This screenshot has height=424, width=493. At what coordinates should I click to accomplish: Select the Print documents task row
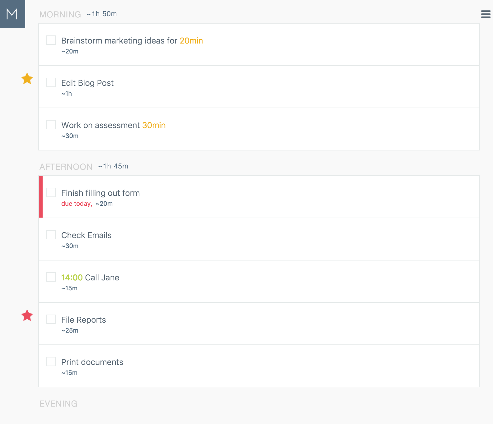(259, 366)
